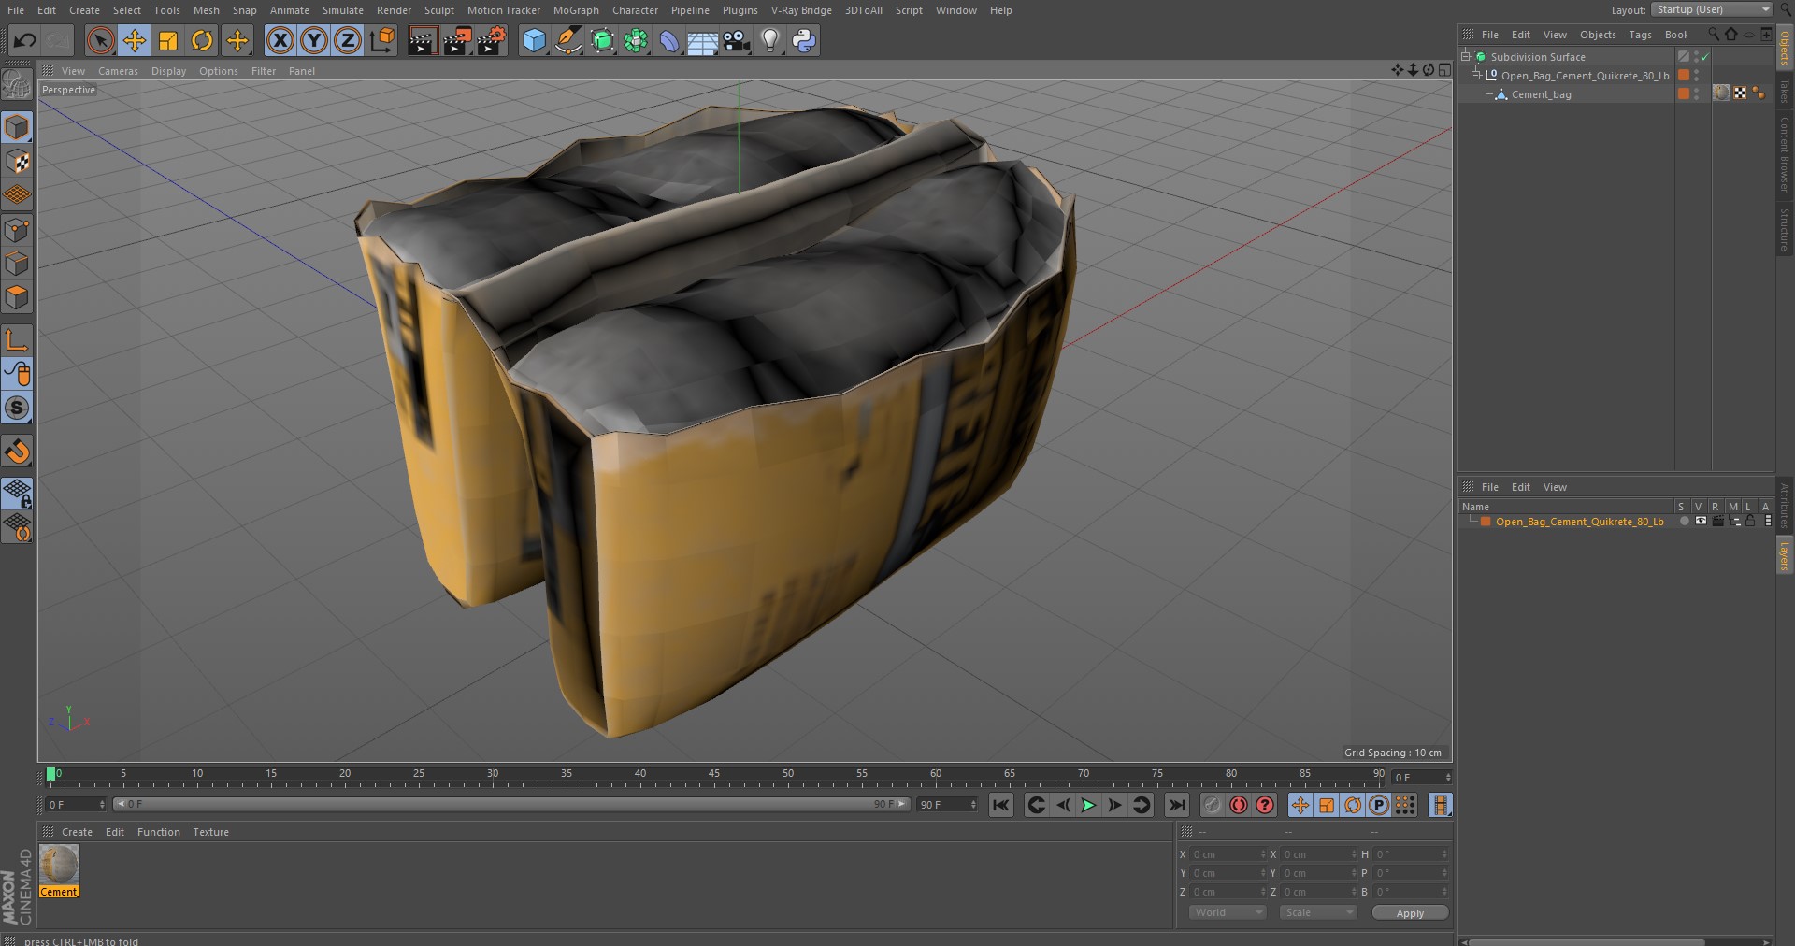Enable the Axis tool
This screenshot has height=946, width=1795.
point(17,340)
